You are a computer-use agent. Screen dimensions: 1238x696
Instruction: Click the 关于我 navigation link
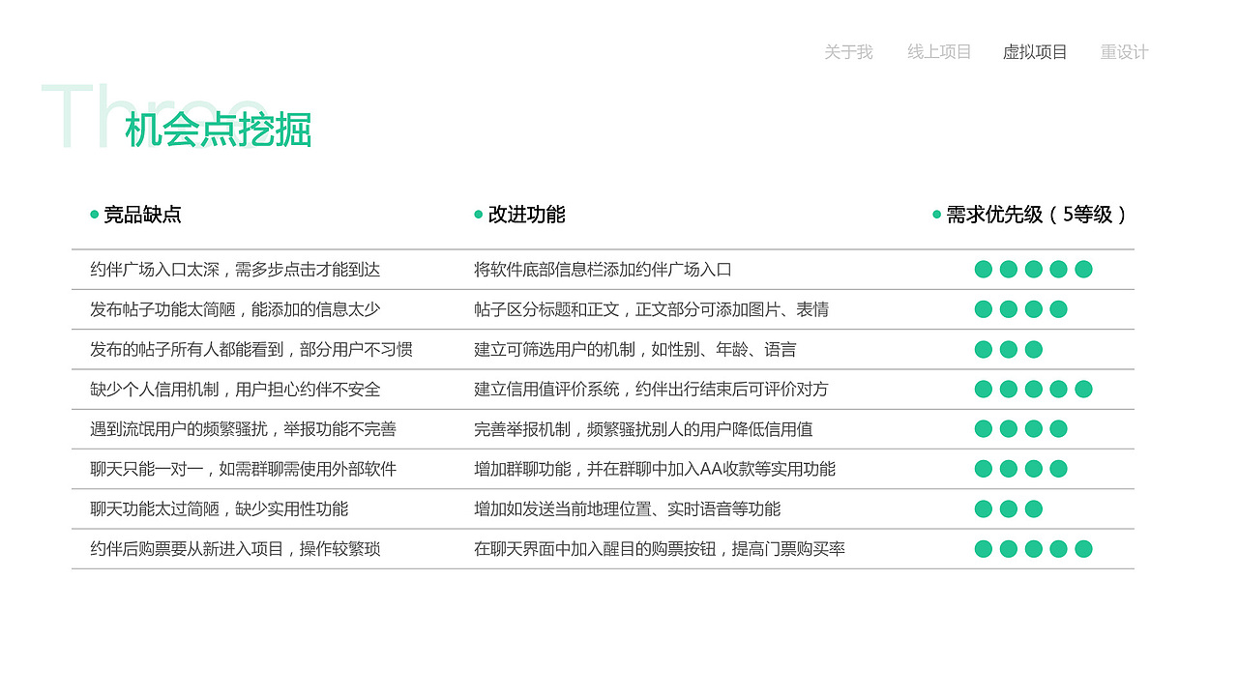[847, 52]
